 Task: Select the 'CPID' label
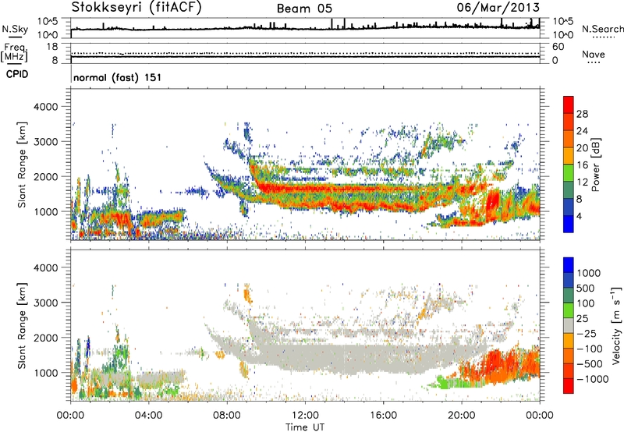click(17, 74)
